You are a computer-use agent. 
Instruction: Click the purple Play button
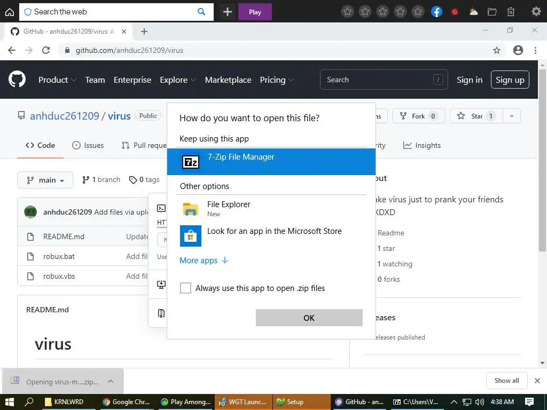tap(255, 12)
